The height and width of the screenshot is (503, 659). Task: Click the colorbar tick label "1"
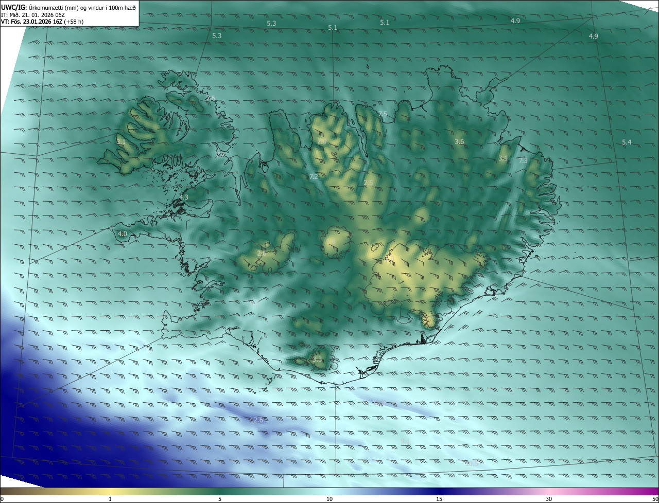point(110,499)
